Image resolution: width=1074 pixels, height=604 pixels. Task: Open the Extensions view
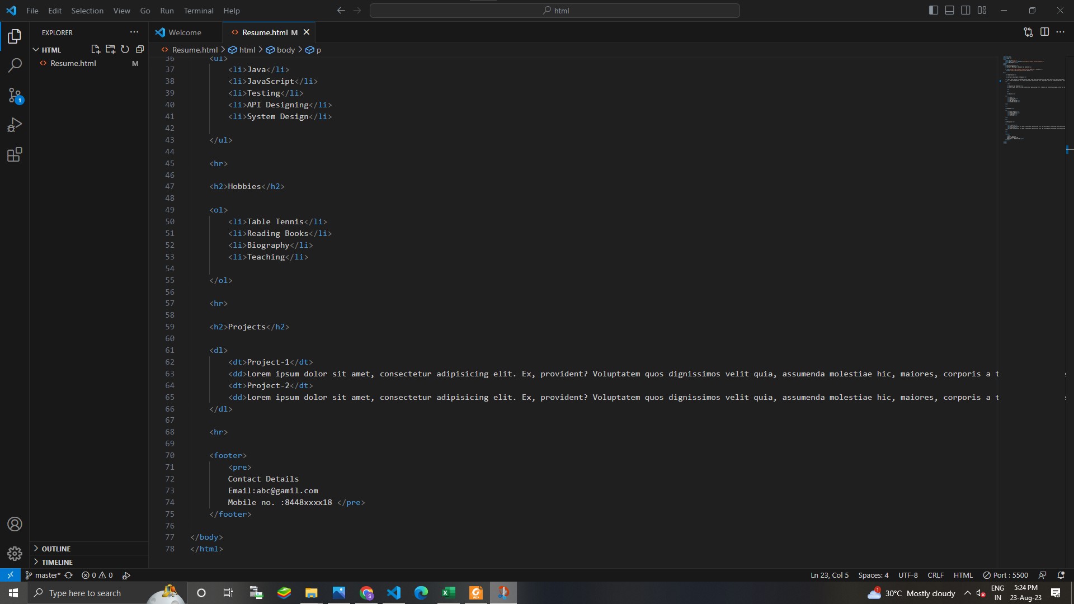[x=15, y=154]
